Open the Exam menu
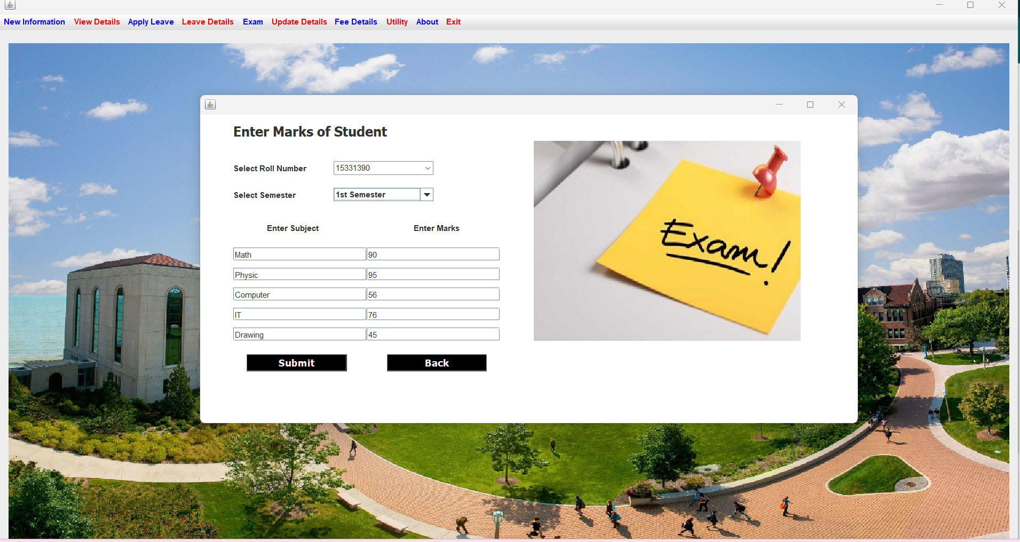 [x=252, y=22]
